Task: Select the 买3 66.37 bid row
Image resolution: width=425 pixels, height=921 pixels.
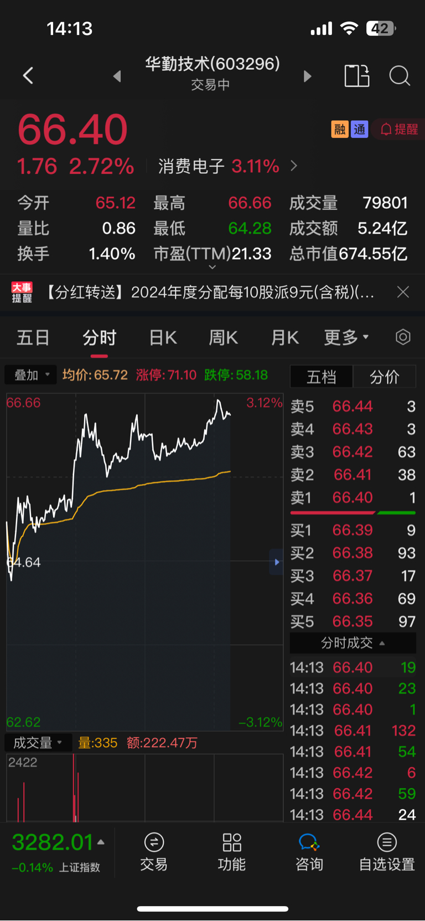Action: click(353, 576)
